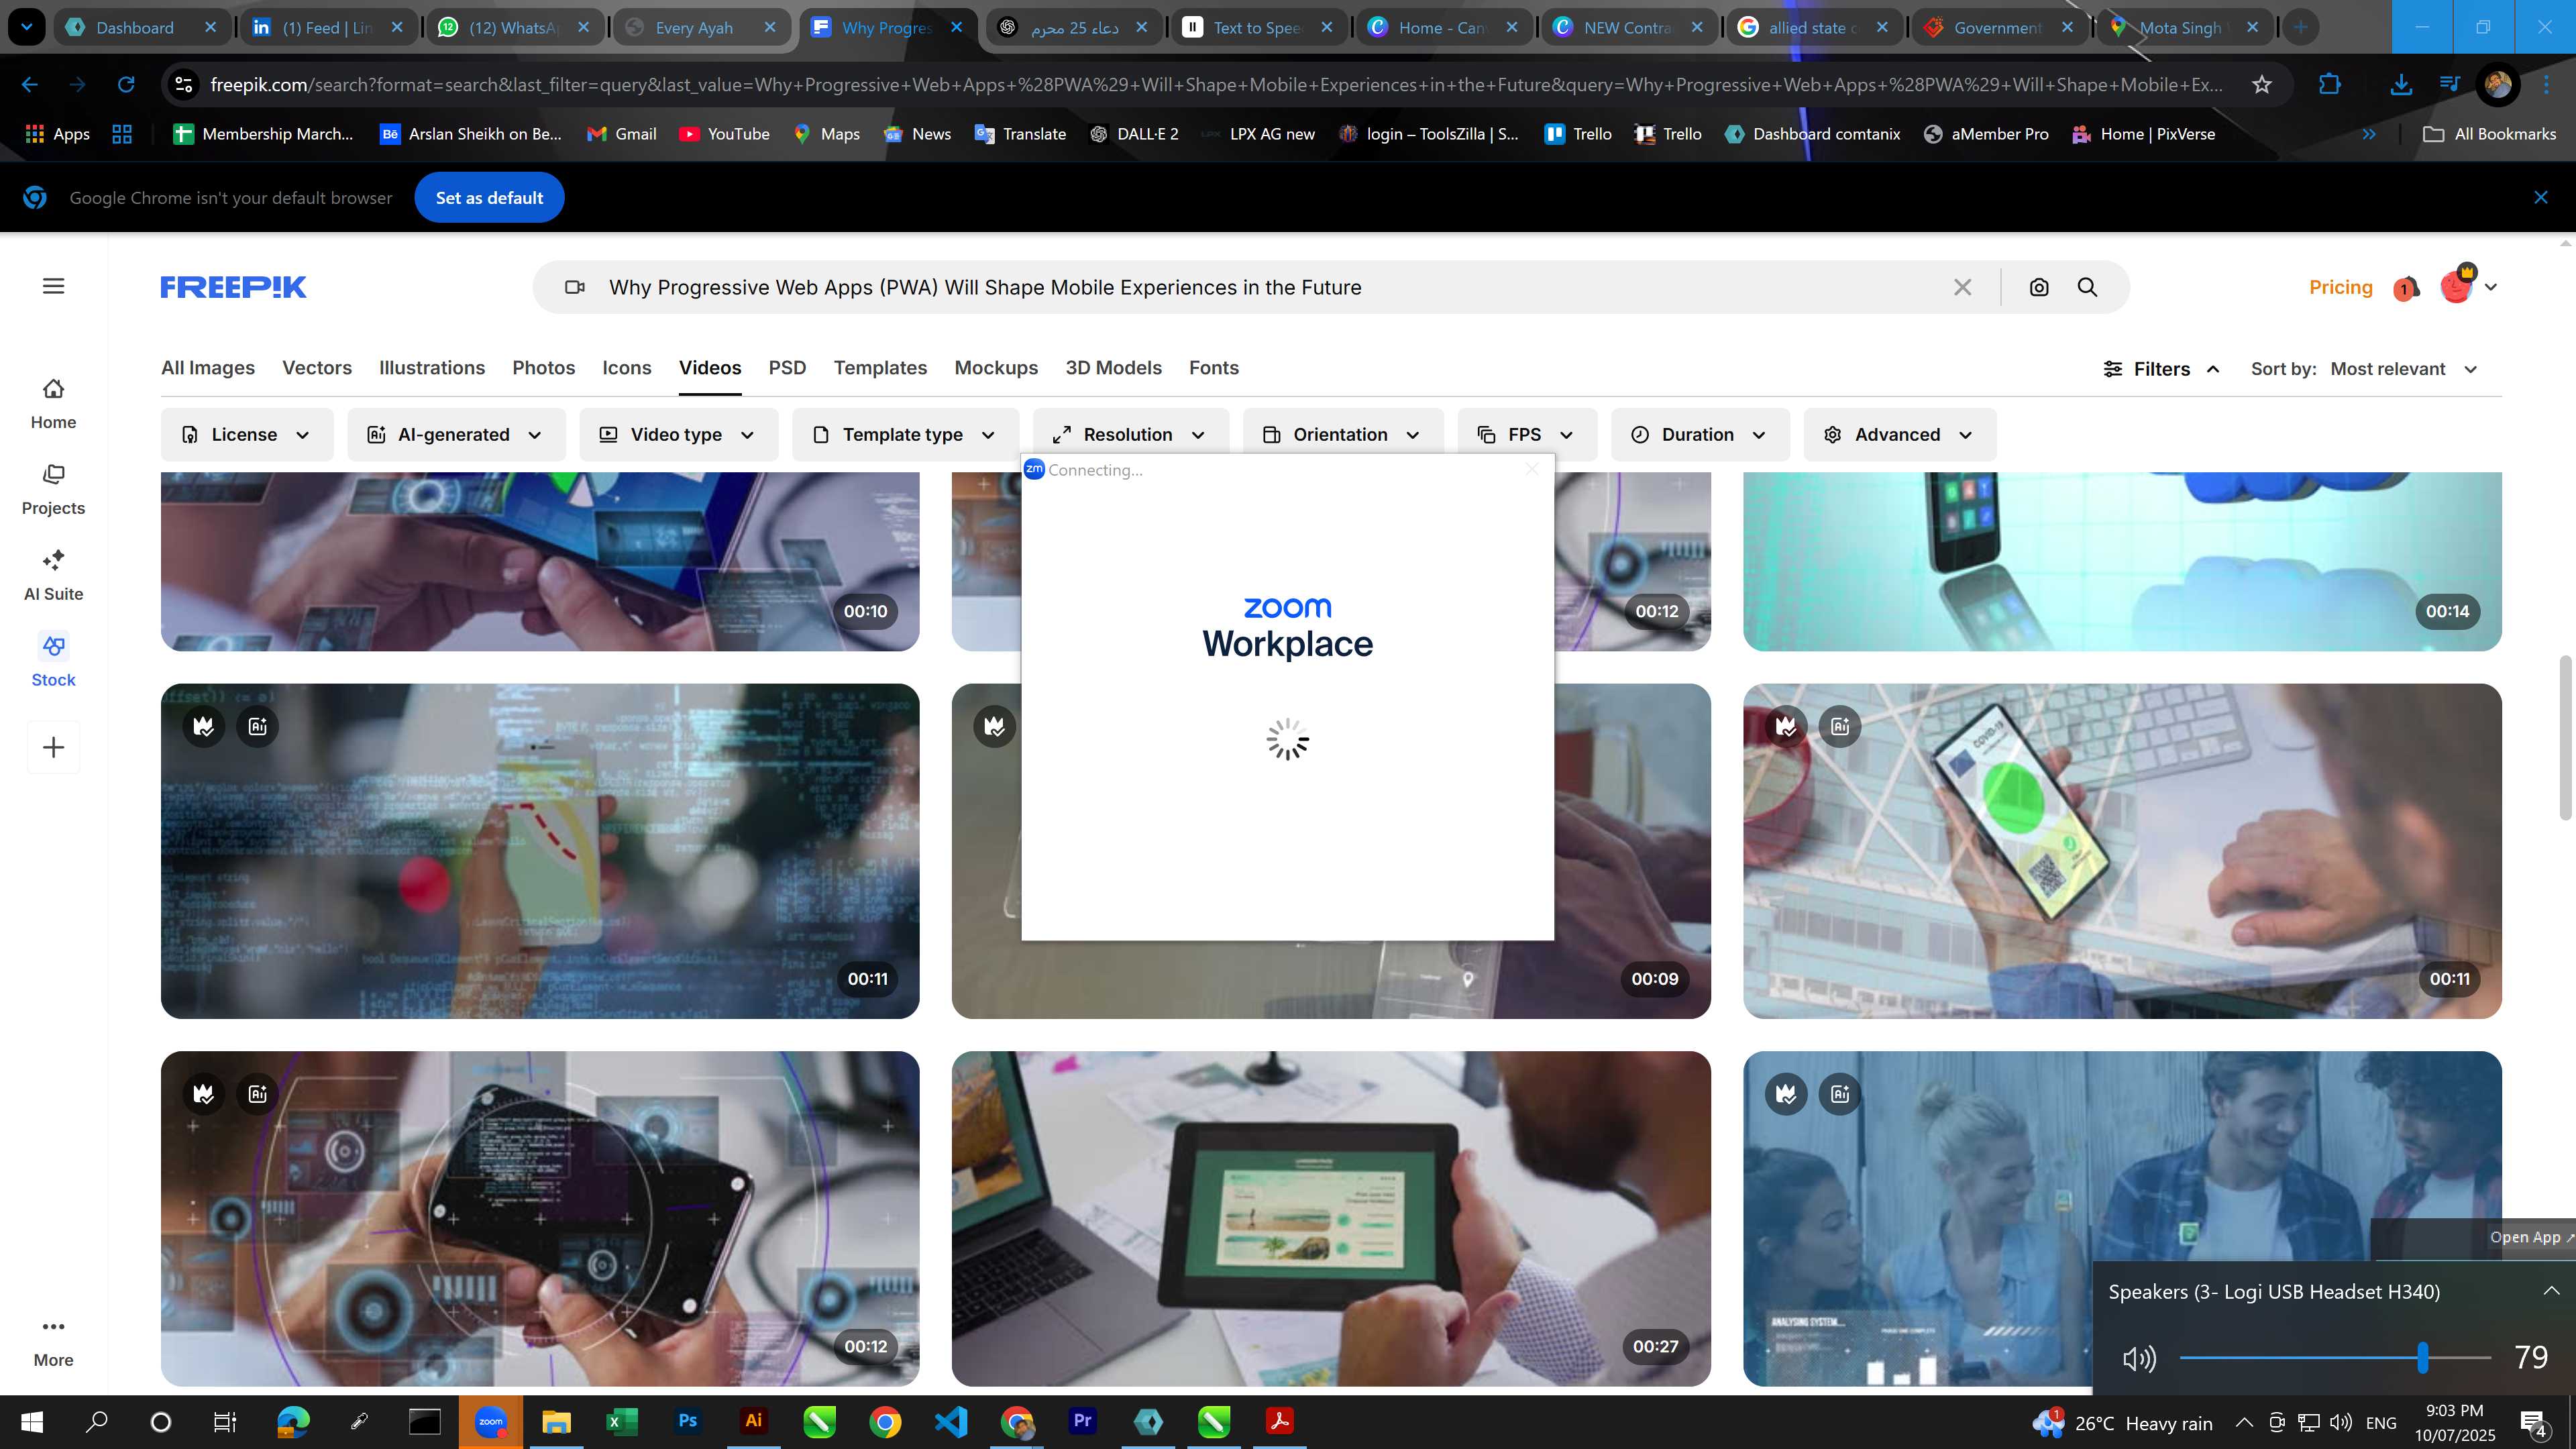Open Excel from the taskbar

click(x=622, y=1421)
